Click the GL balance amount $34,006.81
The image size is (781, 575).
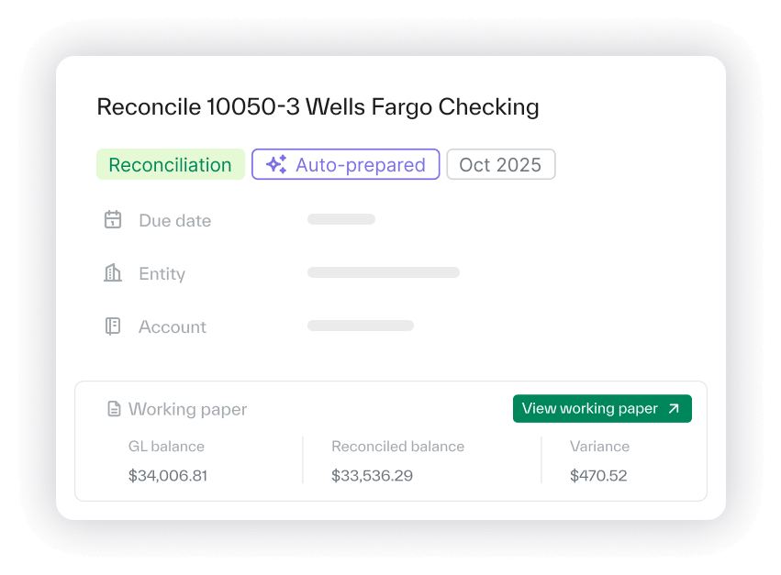click(168, 476)
